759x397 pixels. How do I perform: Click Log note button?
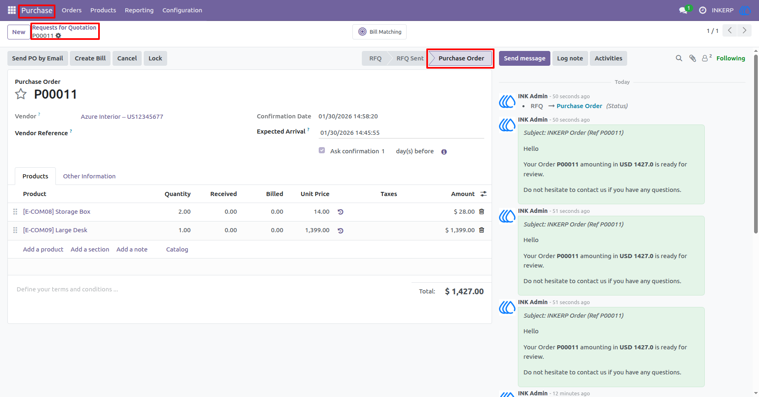click(x=570, y=58)
